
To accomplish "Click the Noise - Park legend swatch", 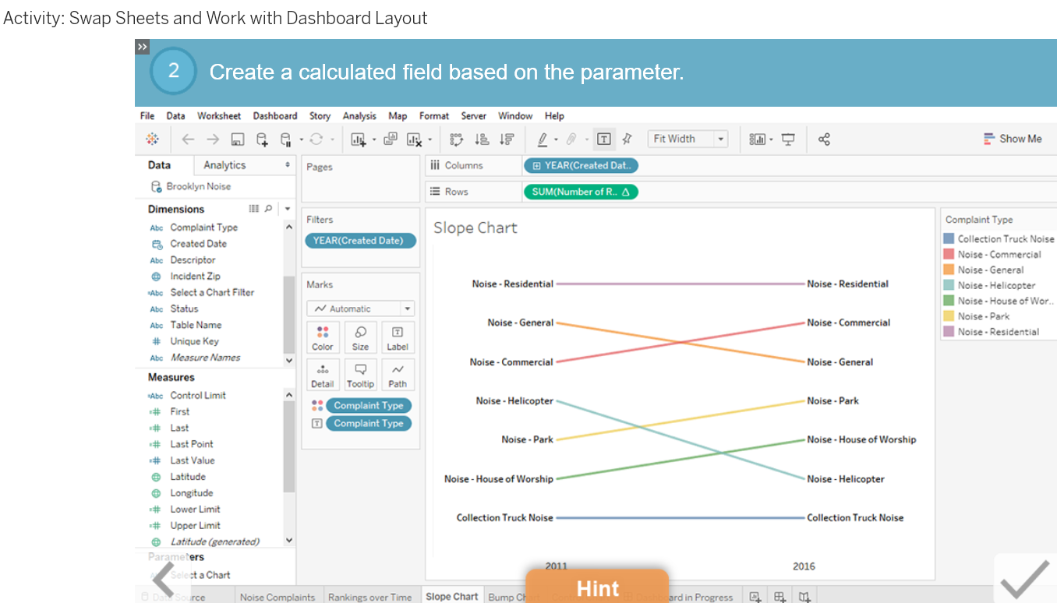I will click(949, 316).
